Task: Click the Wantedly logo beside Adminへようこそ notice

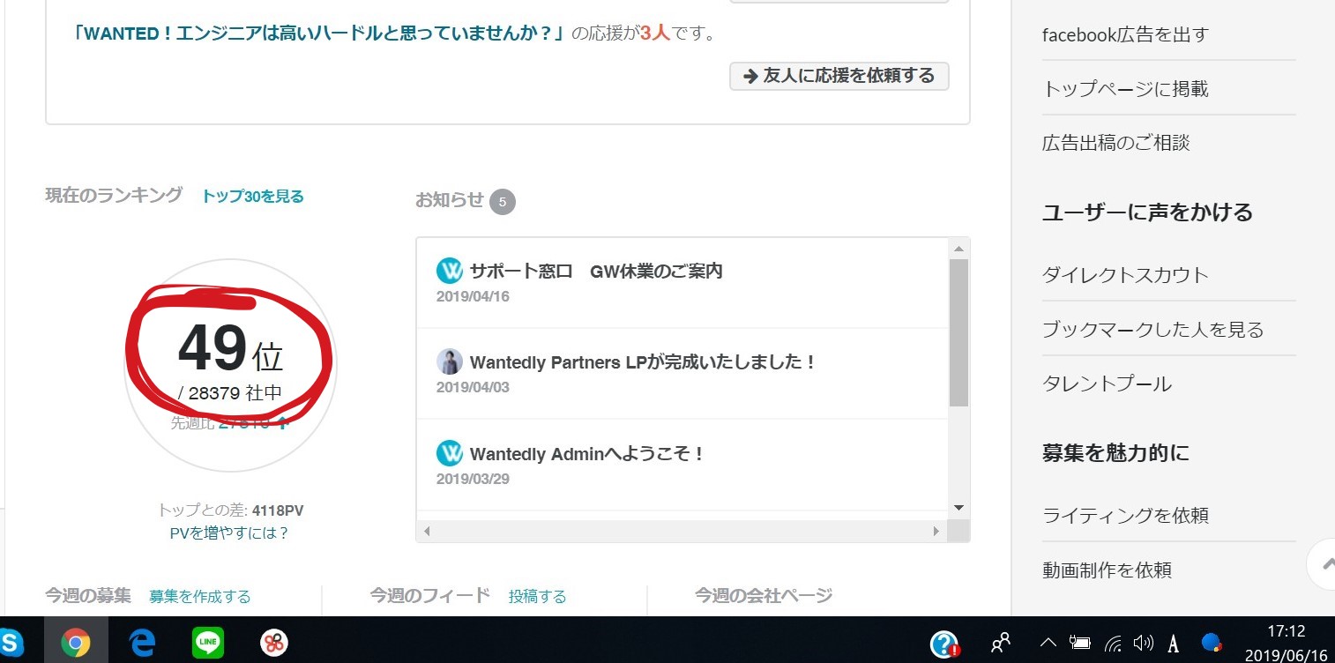Action: pyautogui.click(x=450, y=453)
